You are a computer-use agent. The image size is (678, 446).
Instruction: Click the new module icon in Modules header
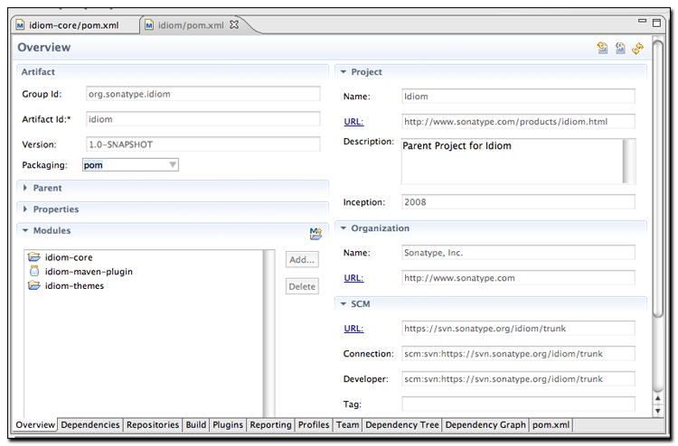tap(315, 233)
